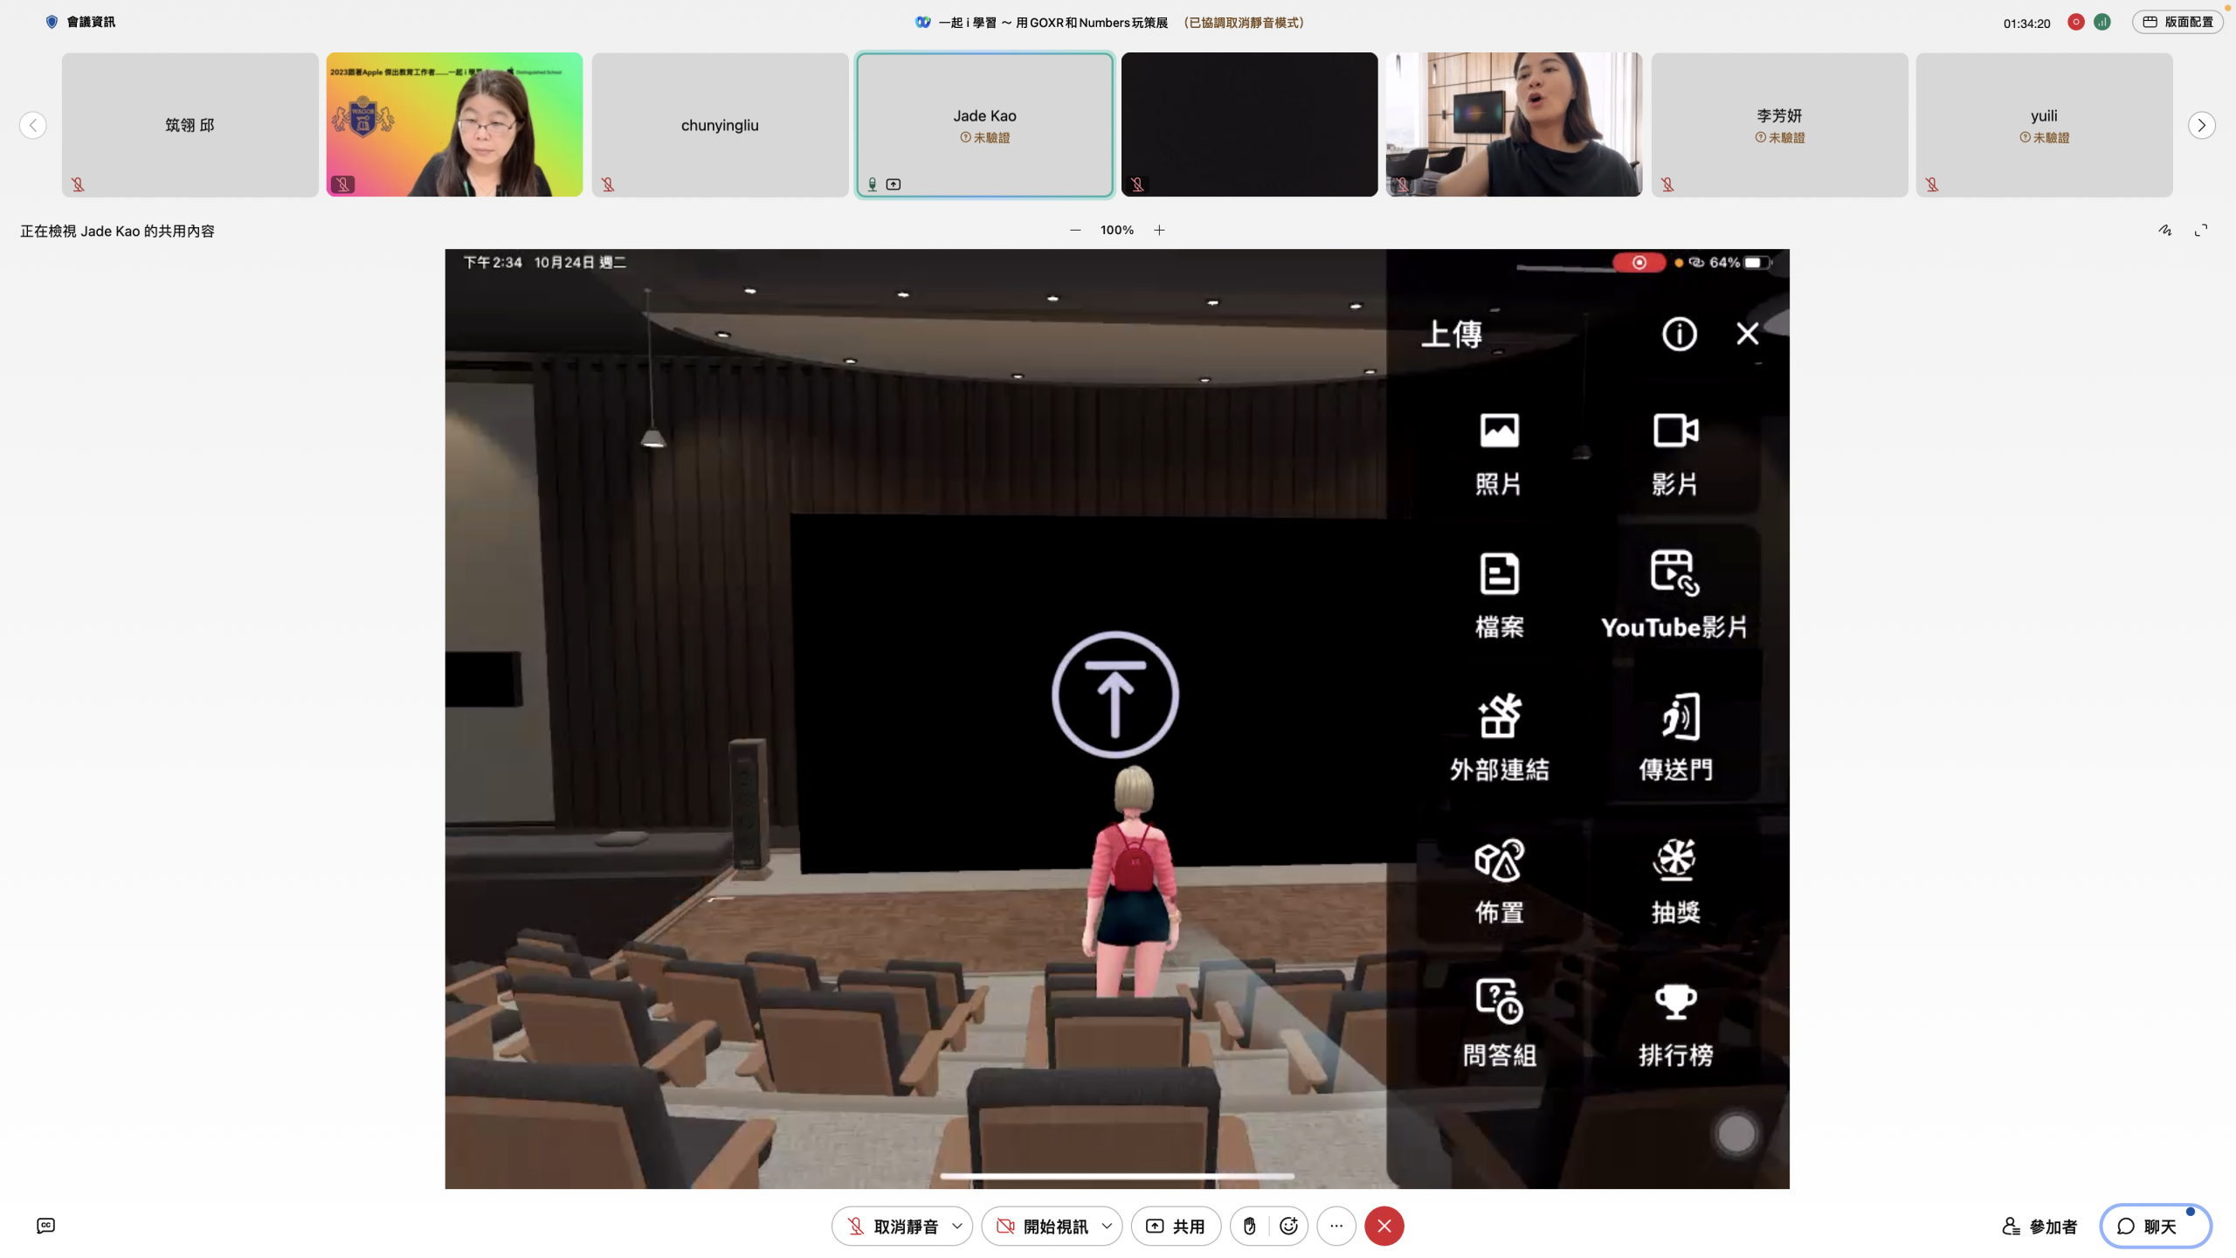Expand audio options arrow next to 取消靜音
The image size is (2236, 1258).
pyautogui.click(x=957, y=1226)
